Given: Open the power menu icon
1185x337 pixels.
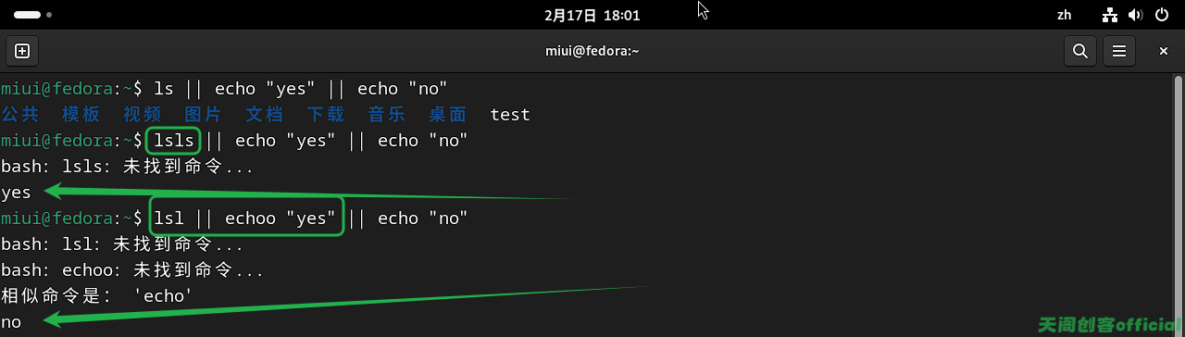Looking at the screenshot, I should coord(1161,15).
